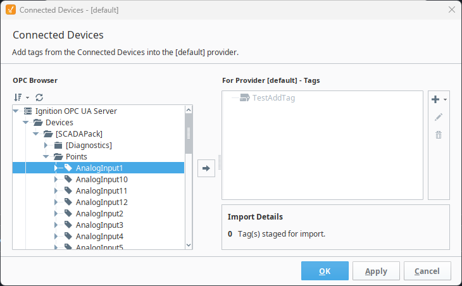The height and width of the screenshot is (286, 462).
Task: Click the AnalogInput2 tag icon
Action: 68,213
